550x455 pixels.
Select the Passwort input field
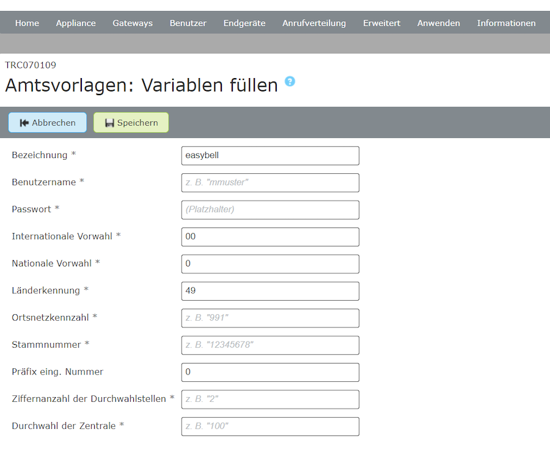(x=270, y=210)
